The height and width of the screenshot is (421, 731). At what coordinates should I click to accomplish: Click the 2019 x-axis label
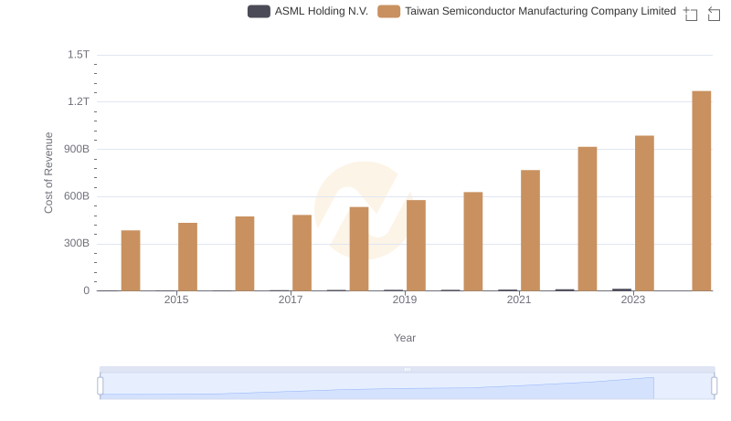click(405, 300)
